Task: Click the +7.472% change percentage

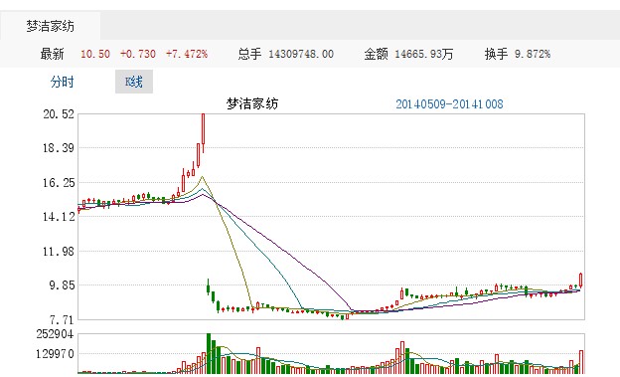Action: 187,54
